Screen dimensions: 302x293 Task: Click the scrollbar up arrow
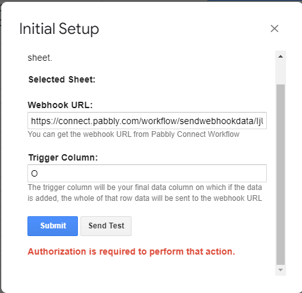pyautogui.click(x=280, y=56)
